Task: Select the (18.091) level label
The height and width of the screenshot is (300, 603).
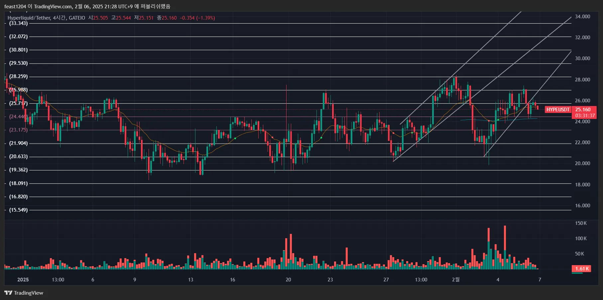Action: pyautogui.click(x=18, y=183)
